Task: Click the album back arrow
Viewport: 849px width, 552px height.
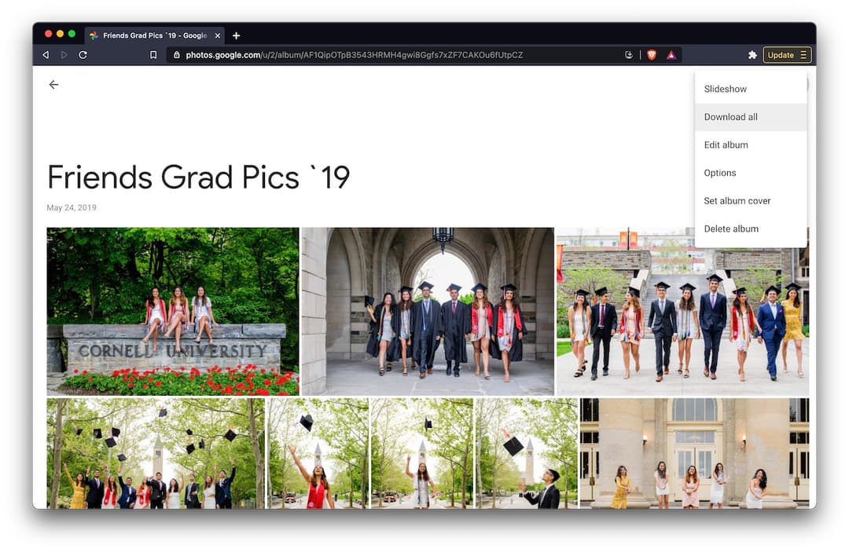Action: (x=53, y=84)
